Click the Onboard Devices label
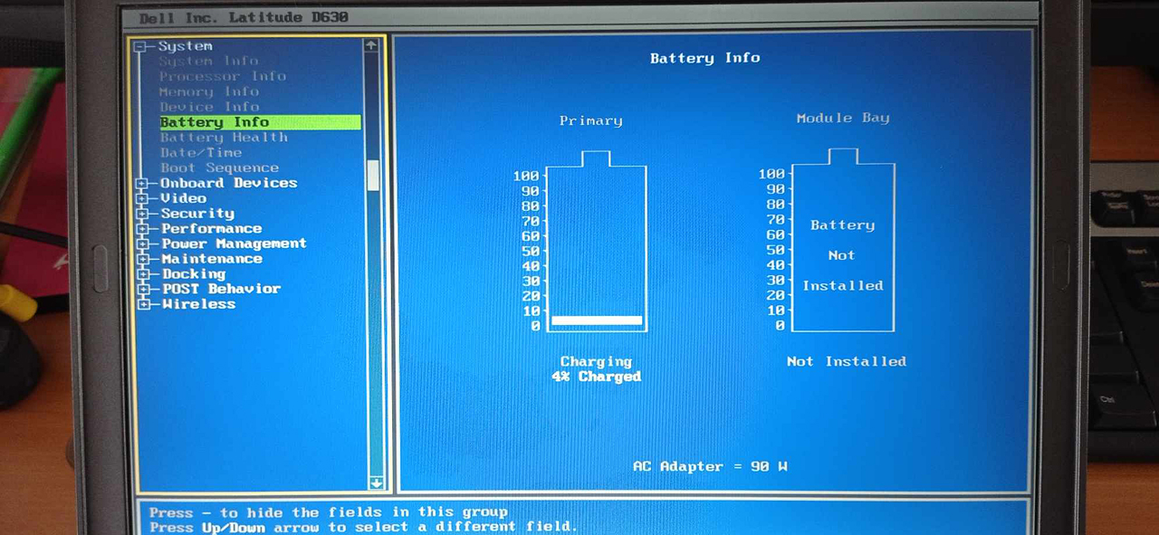The height and width of the screenshot is (535, 1159). 228,183
